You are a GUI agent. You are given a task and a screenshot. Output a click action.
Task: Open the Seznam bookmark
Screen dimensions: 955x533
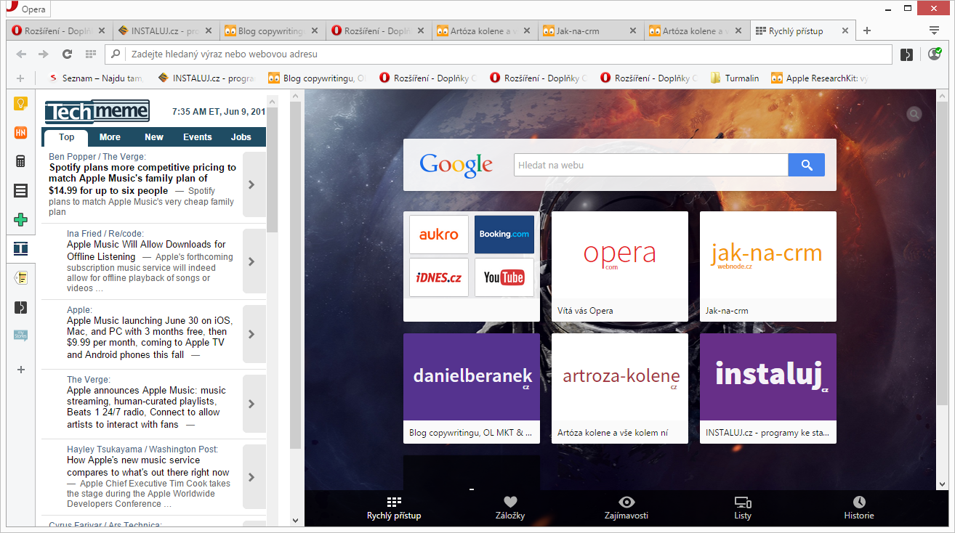click(95, 78)
